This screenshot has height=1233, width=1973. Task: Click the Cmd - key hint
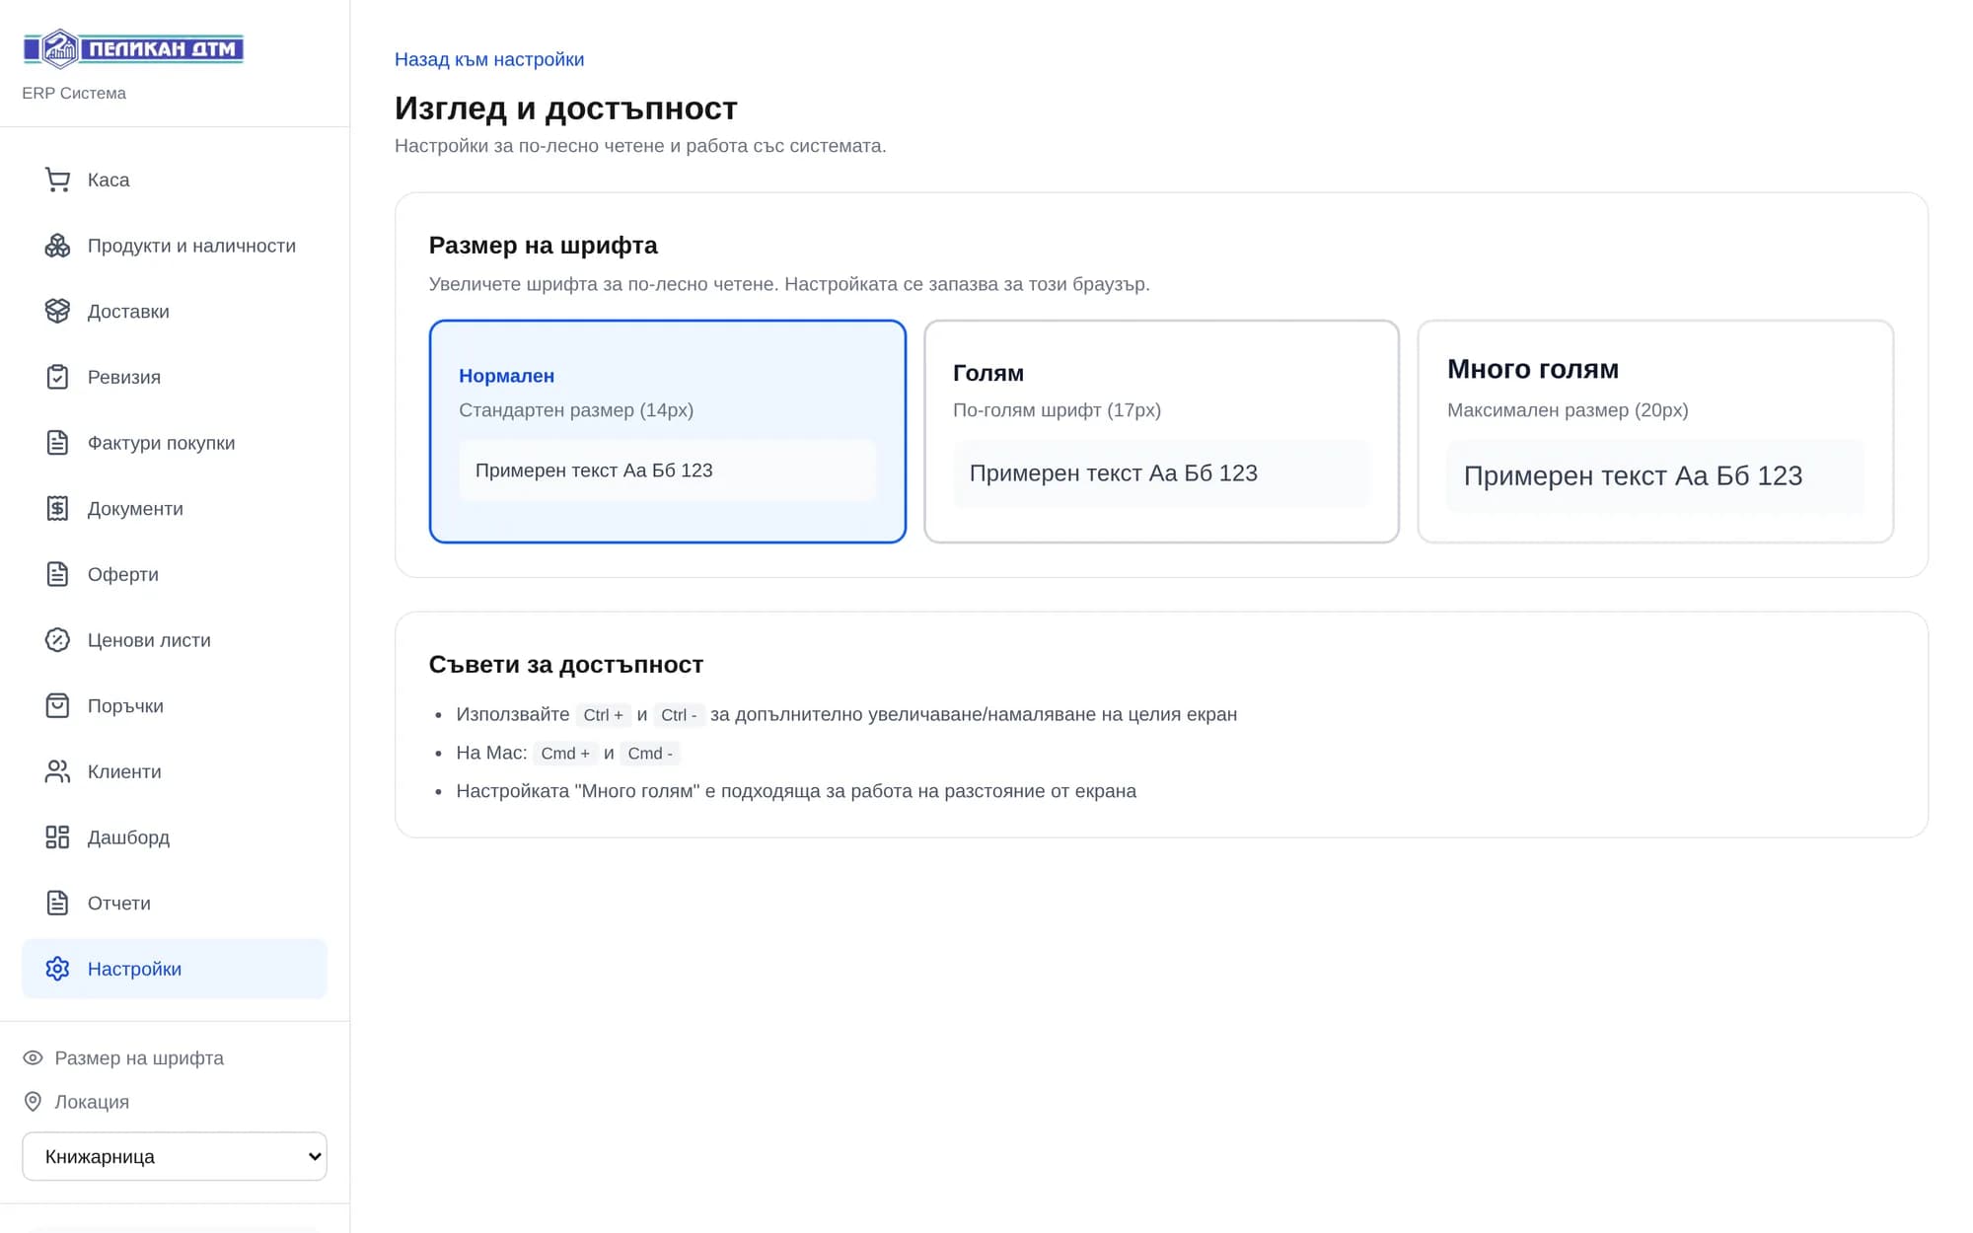(650, 754)
